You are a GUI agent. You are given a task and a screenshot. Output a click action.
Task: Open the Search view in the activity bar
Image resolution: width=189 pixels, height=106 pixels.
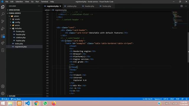point(3,14)
